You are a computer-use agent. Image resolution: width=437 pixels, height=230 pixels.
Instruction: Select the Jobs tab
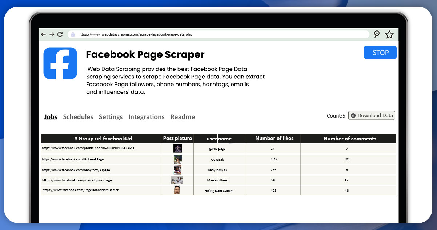tap(51, 117)
